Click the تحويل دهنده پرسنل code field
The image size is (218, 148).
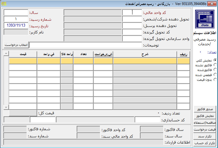pos(132,25)
